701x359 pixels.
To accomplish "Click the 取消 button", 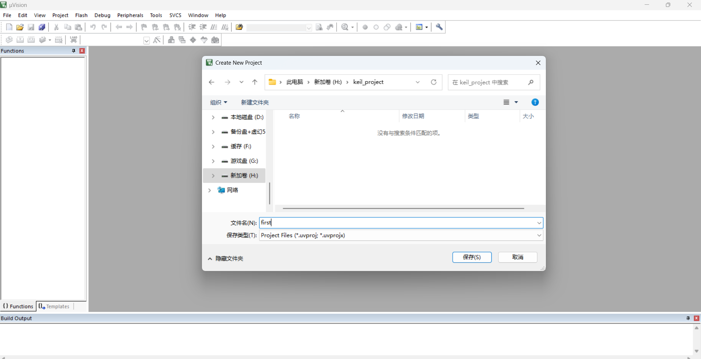I will click(x=518, y=257).
